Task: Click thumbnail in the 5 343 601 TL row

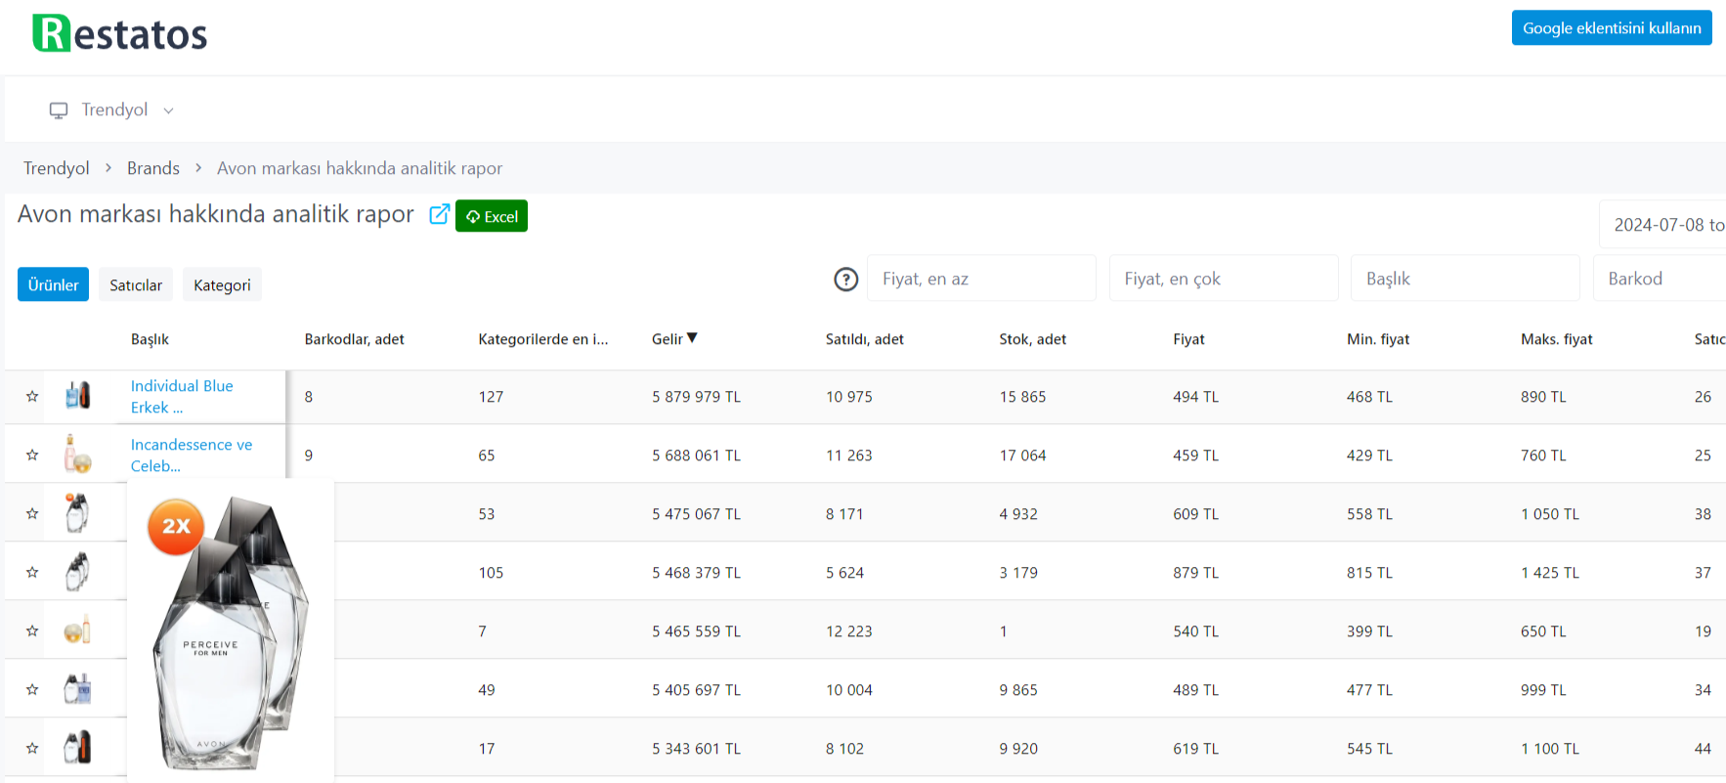Action: coord(77,748)
